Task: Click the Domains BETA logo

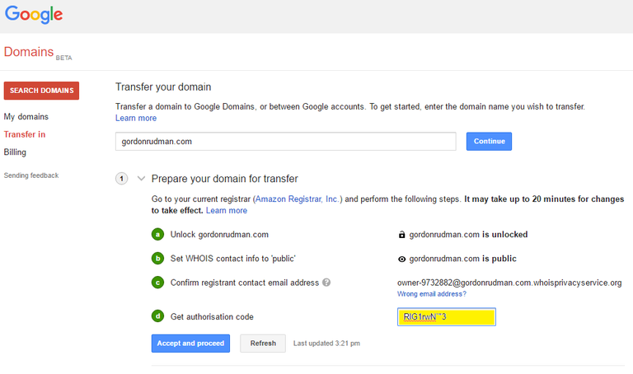Action: tap(38, 53)
